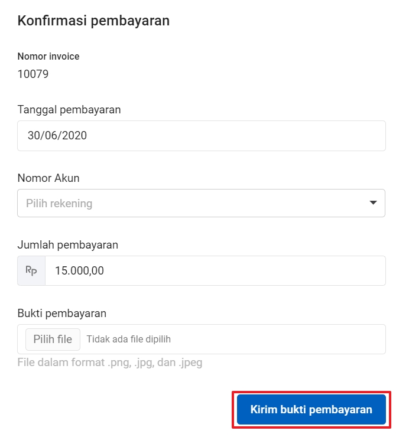Click the Bukti pembayaran label

[x=61, y=313]
